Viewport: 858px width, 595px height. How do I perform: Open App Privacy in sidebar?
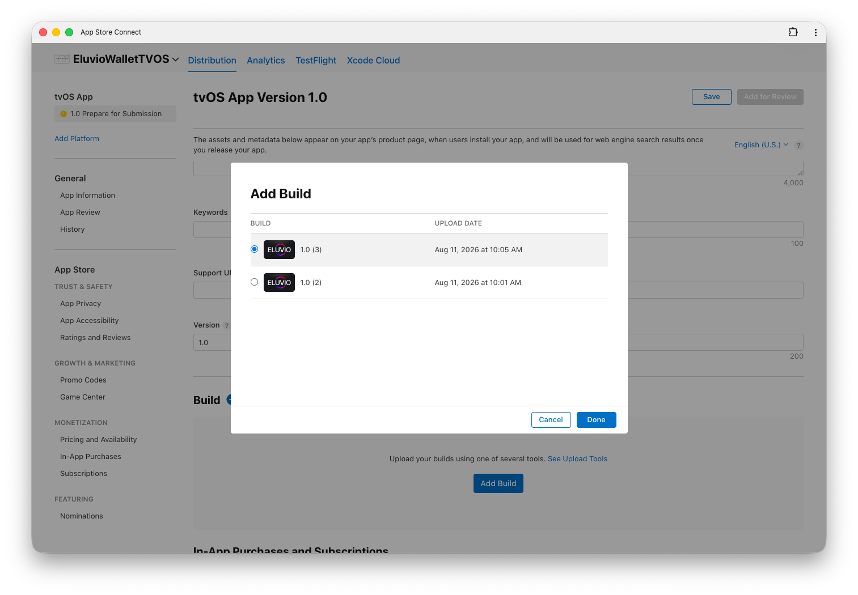point(81,304)
